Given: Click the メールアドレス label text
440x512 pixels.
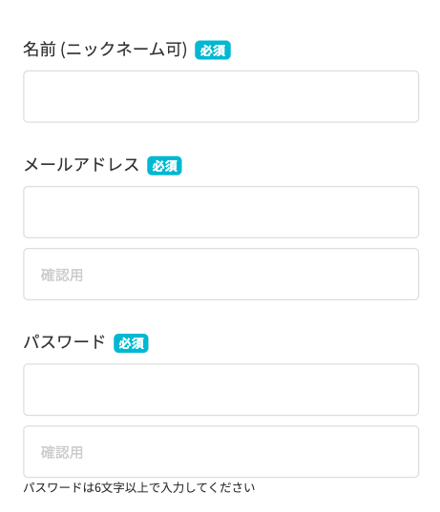Looking at the screenshot, I should [x=81, y=165].
